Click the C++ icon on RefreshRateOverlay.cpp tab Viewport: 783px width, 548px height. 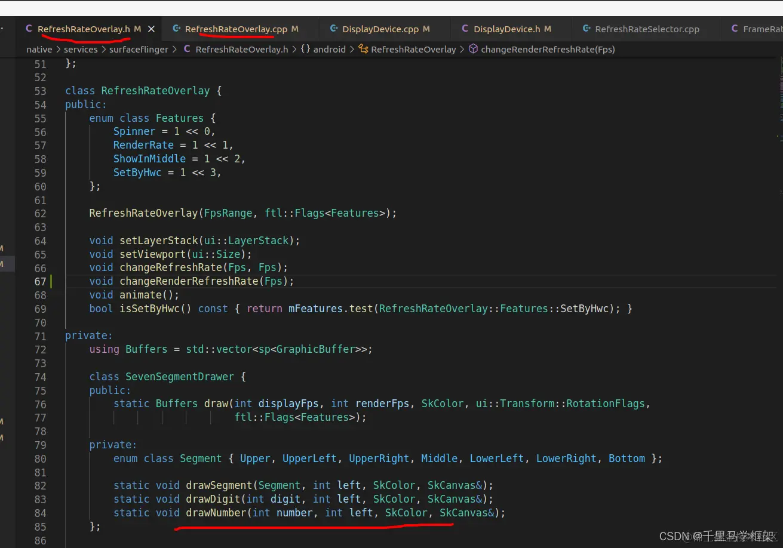point(176,29)
